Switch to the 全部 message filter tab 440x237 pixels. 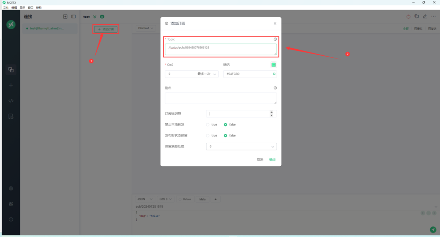tap(406, 28)
